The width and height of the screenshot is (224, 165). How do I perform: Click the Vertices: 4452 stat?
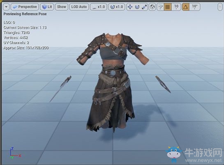pyautogui.click(x=16, y=38)
